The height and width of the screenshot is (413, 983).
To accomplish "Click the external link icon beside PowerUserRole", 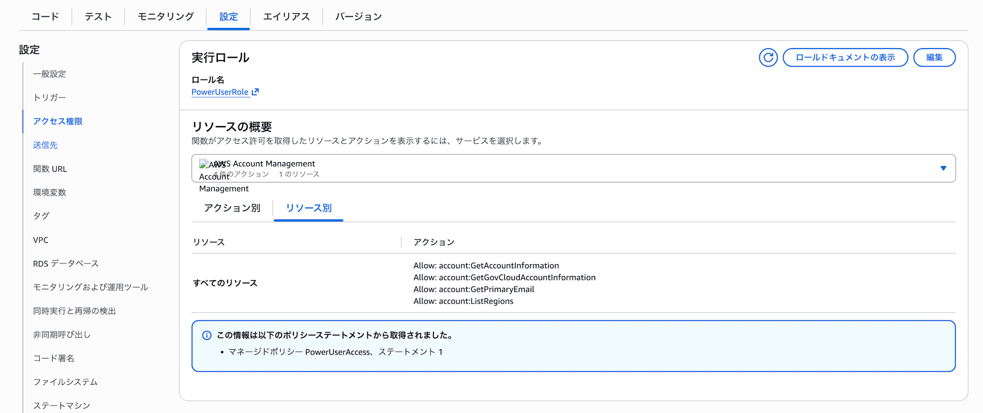I will coord(255,92).
